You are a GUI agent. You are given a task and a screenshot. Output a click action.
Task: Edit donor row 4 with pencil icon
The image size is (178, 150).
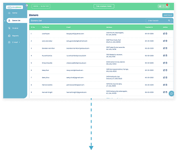[164, 55]
